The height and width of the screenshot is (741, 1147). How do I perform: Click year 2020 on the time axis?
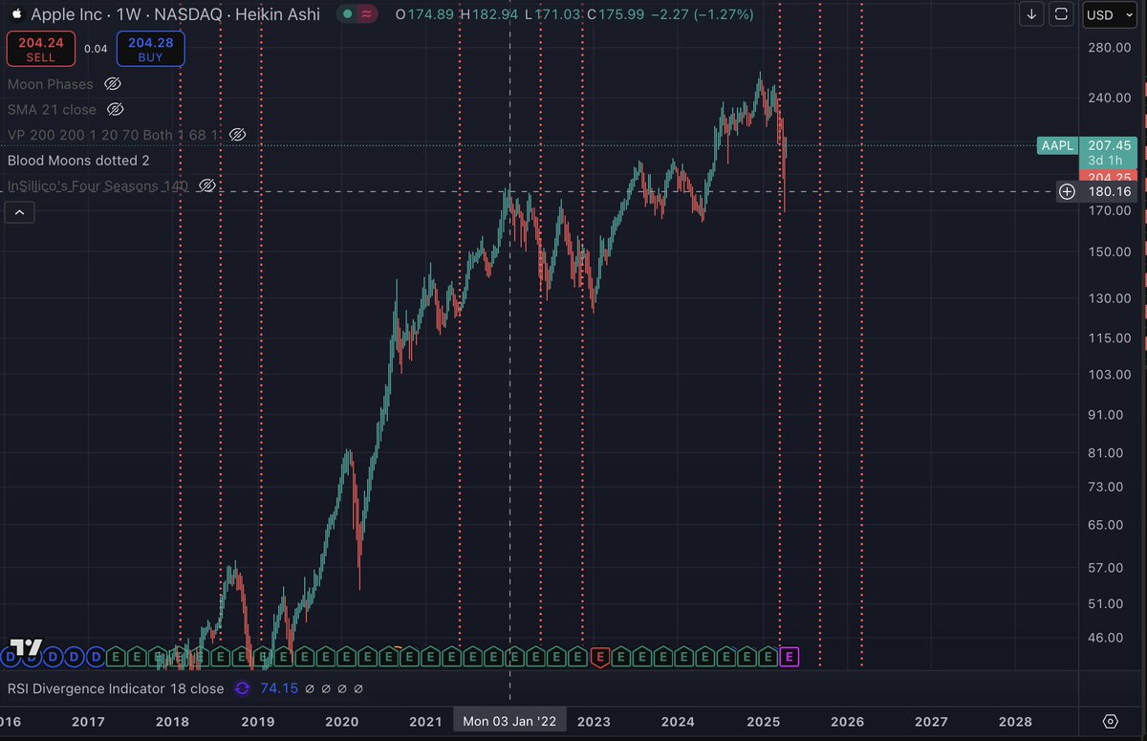342,722
